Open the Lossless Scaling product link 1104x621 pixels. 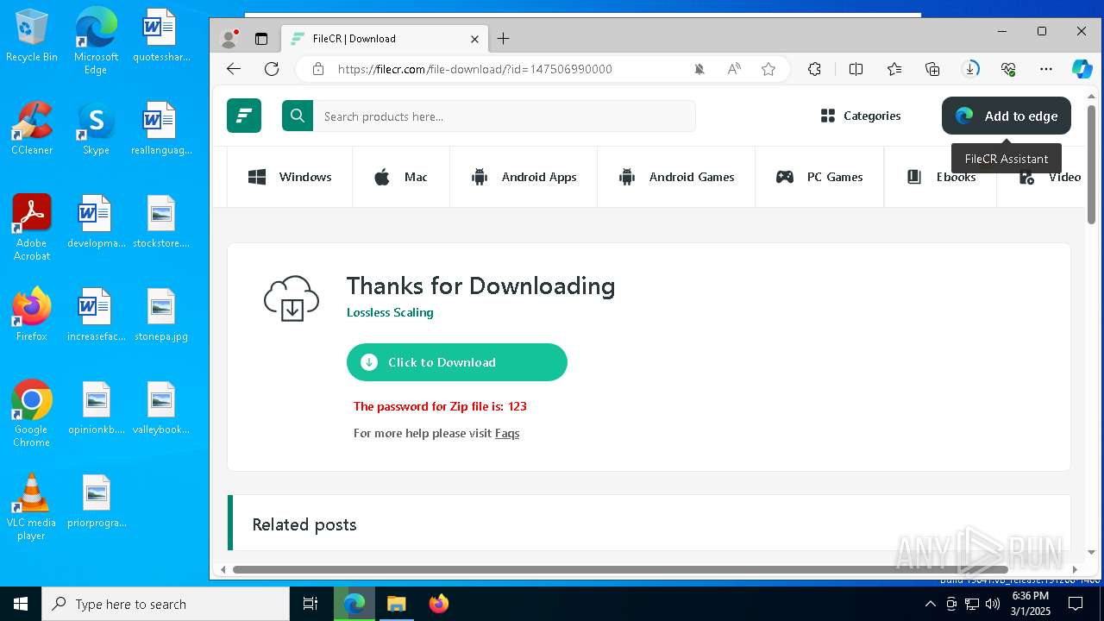point(390,312)
